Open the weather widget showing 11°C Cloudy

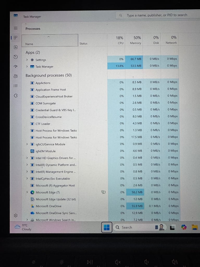(x=23, y=227)
